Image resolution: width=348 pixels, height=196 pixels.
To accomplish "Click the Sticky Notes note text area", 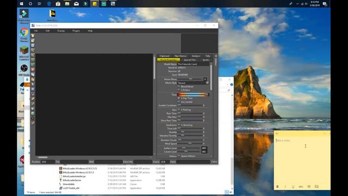I will 302,160.
